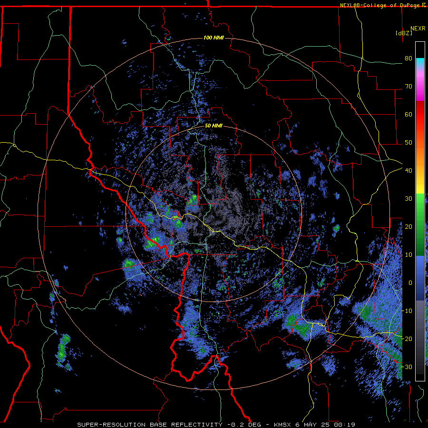Screen dimensions: 428x428
Task: Click the -20 value on the dBZ scale
Action: point(407,339)
